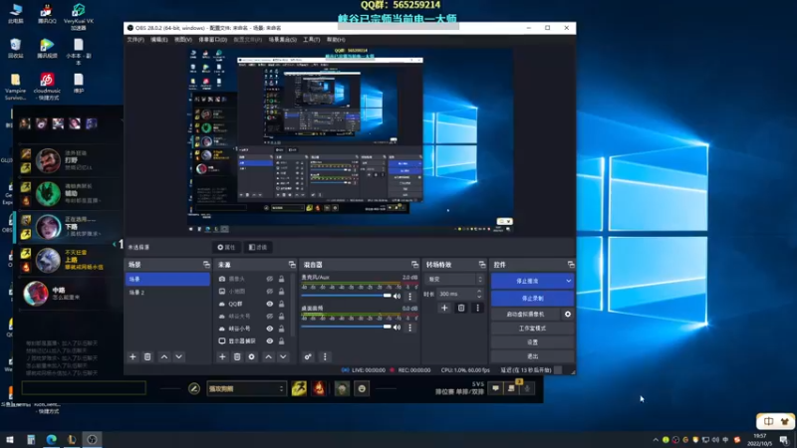Image resolution: width=797 pixels, height=448 pixels.
Task: Open mixer panel three-dot menu at bottom
Action: point(326,357)
